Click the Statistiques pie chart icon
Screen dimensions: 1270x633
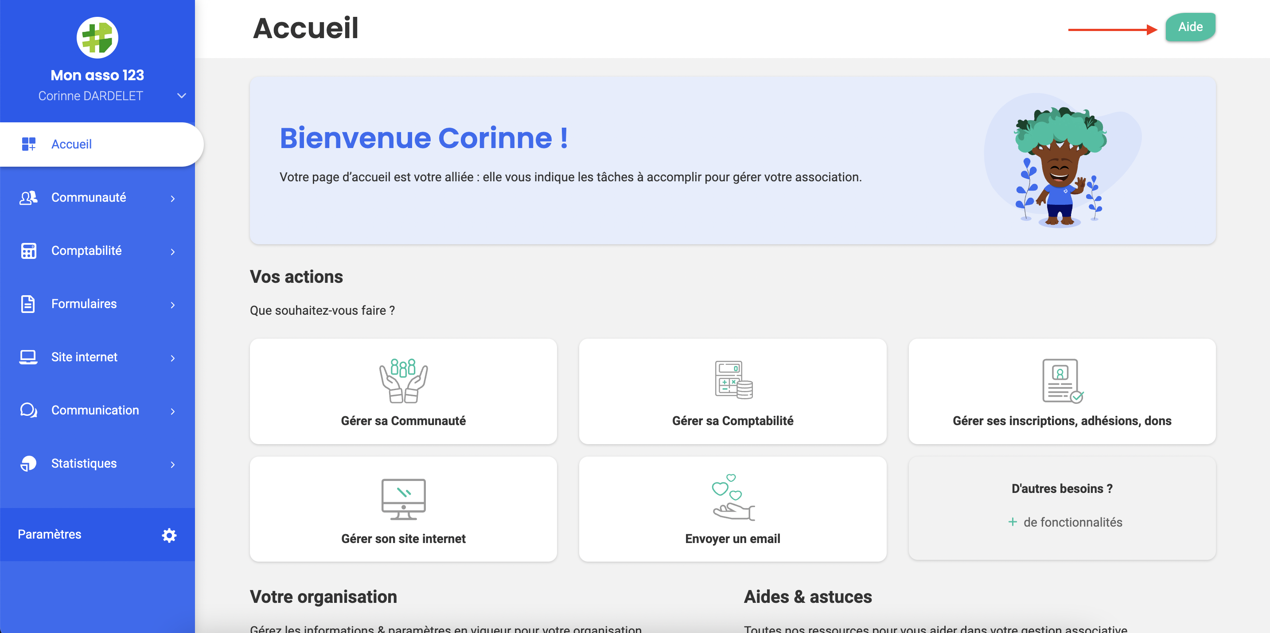[x=28, y=464]
